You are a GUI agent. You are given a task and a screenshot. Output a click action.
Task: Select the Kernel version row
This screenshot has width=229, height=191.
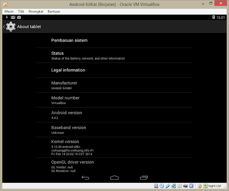click(114, 147)
